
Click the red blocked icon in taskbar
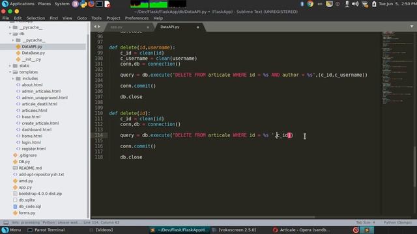coord(356,230)
